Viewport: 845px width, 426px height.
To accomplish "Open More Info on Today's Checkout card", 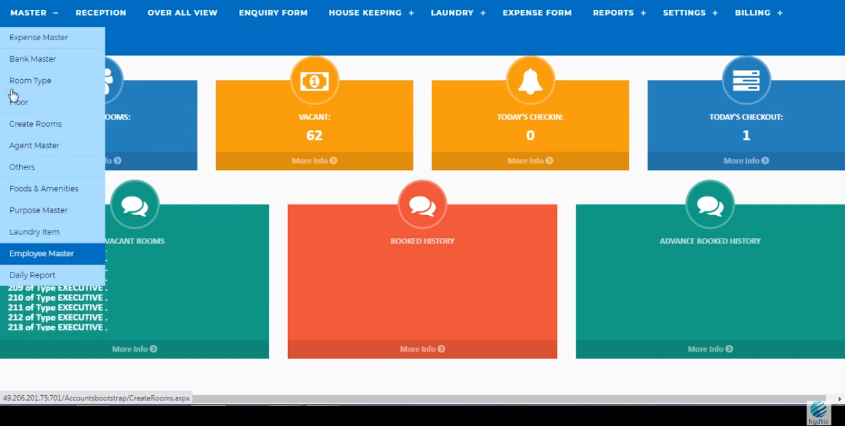I will pos(746,161).
